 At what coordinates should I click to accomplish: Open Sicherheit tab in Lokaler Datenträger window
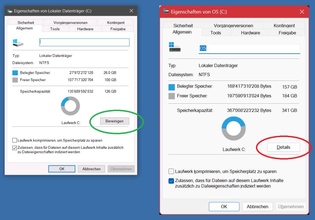click(26, 22)
